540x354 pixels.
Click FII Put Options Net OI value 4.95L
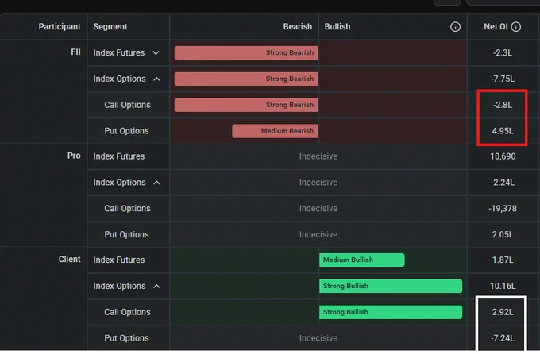(x=503, y=131)
